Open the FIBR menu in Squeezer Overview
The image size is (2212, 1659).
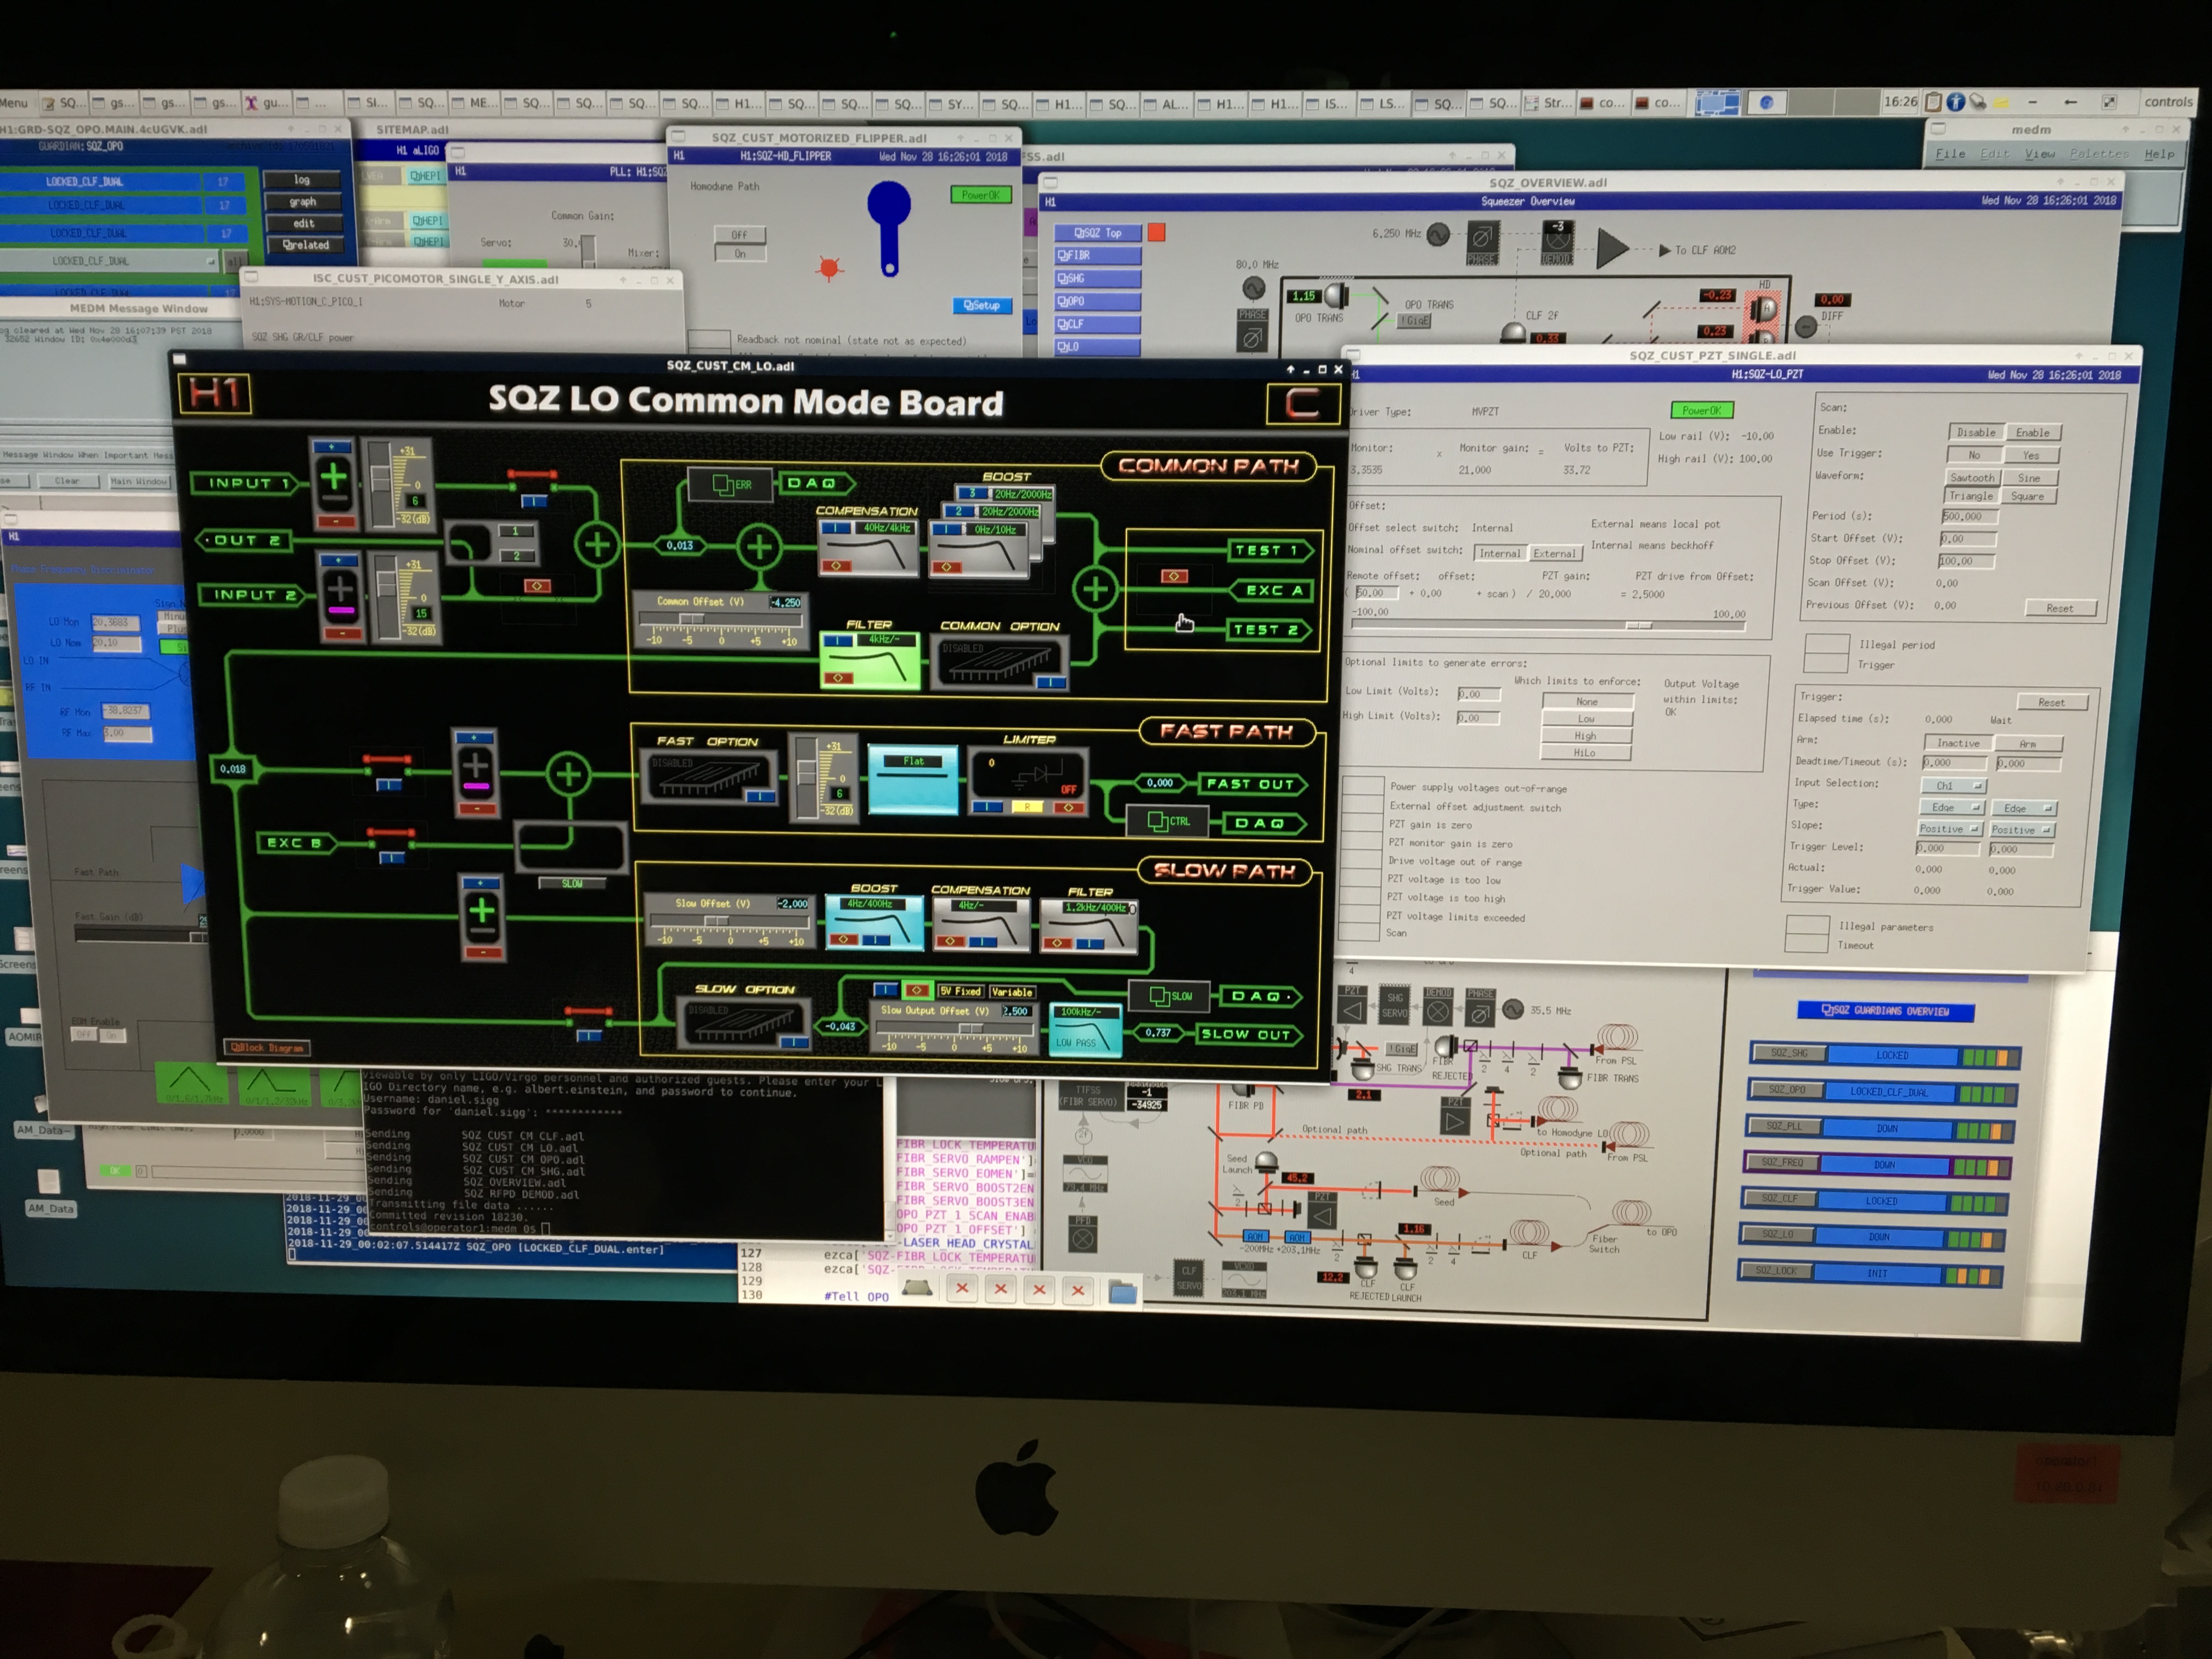[x=1097, y=255]
